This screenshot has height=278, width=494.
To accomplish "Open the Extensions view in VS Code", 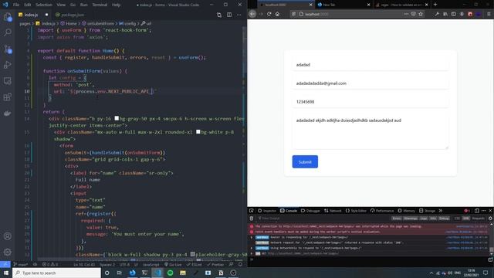I will coord(8,97).
